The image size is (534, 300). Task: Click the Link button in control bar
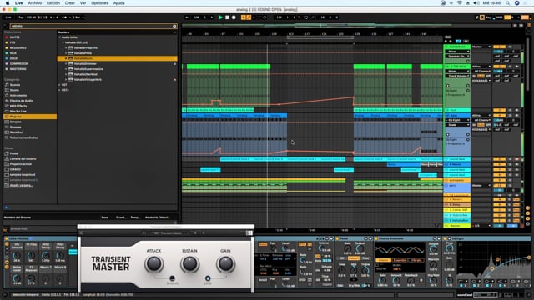coord(8,17)
